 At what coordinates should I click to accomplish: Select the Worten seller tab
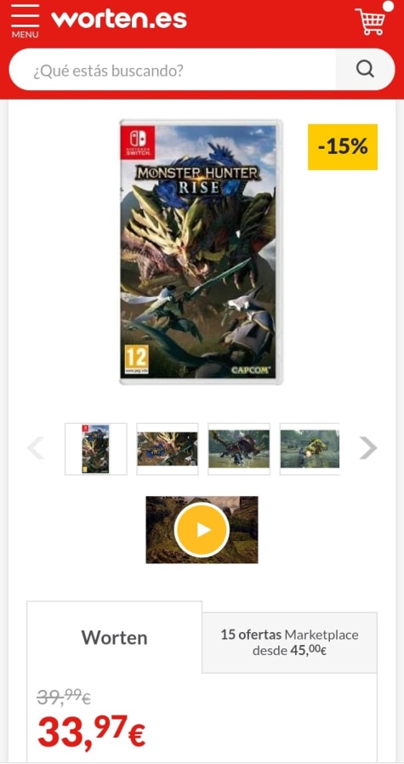click(x=114, y=637)
